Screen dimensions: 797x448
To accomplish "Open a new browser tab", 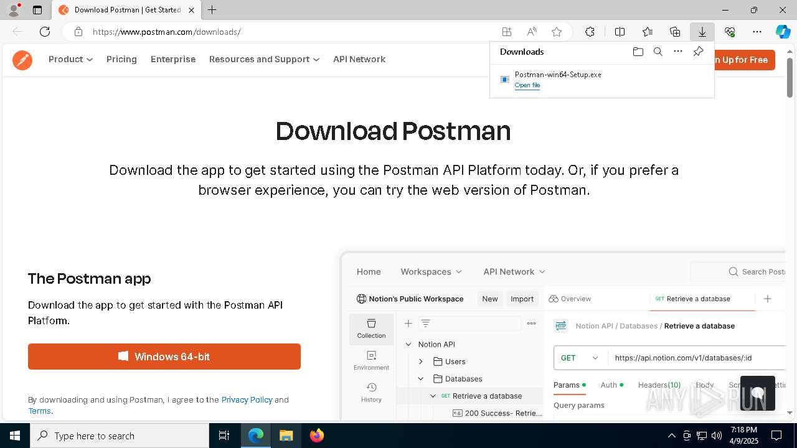I will coord(212,10).
